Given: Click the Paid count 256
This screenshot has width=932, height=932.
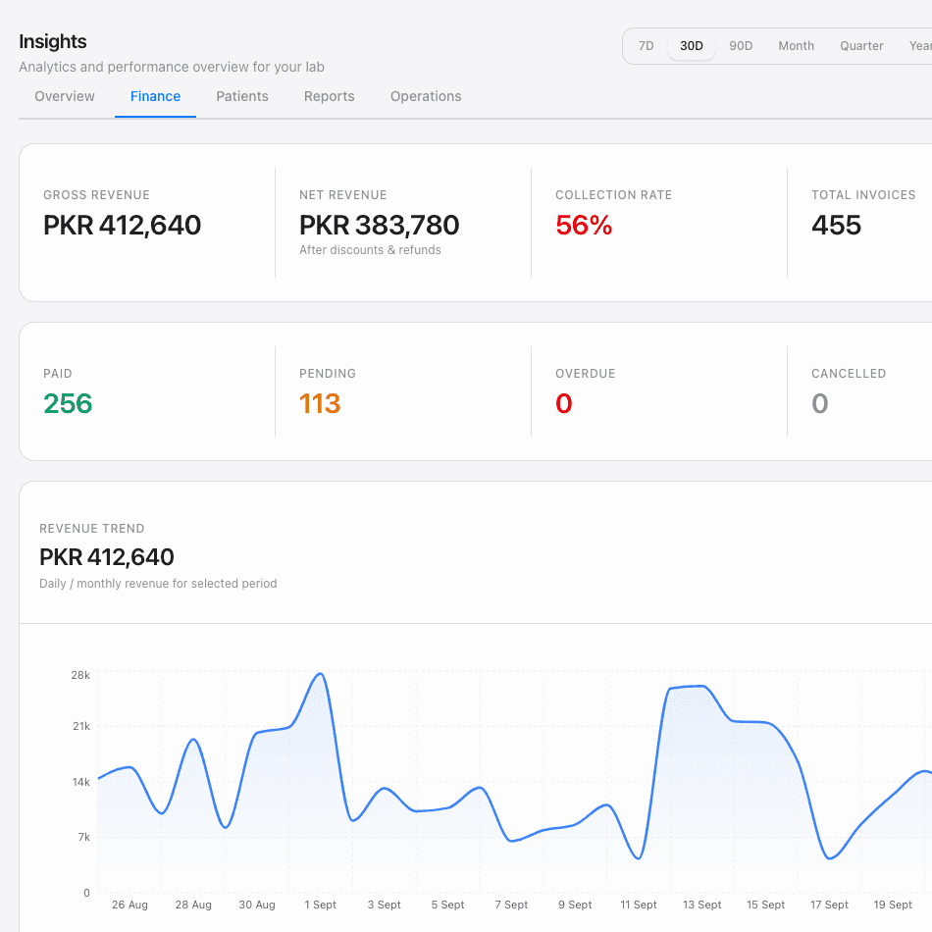Looking at the screenshot, I should click(68, 403).
